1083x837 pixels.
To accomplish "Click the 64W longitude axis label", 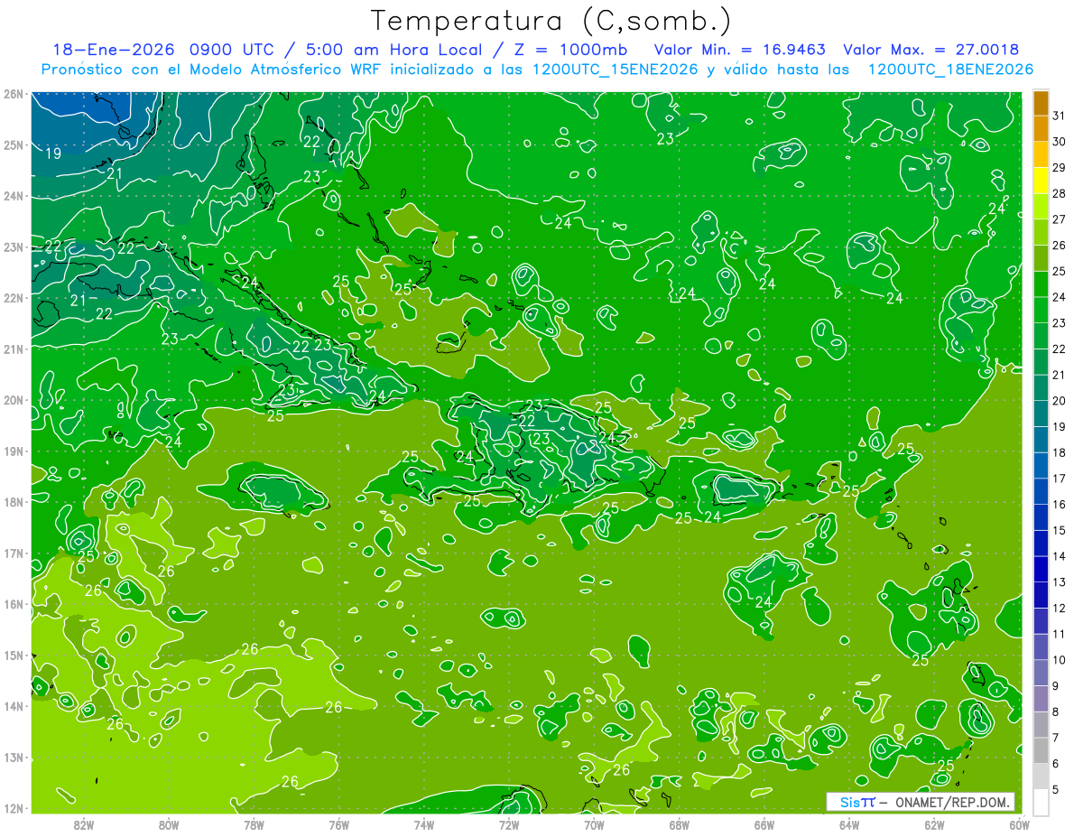I will point(849,824).
